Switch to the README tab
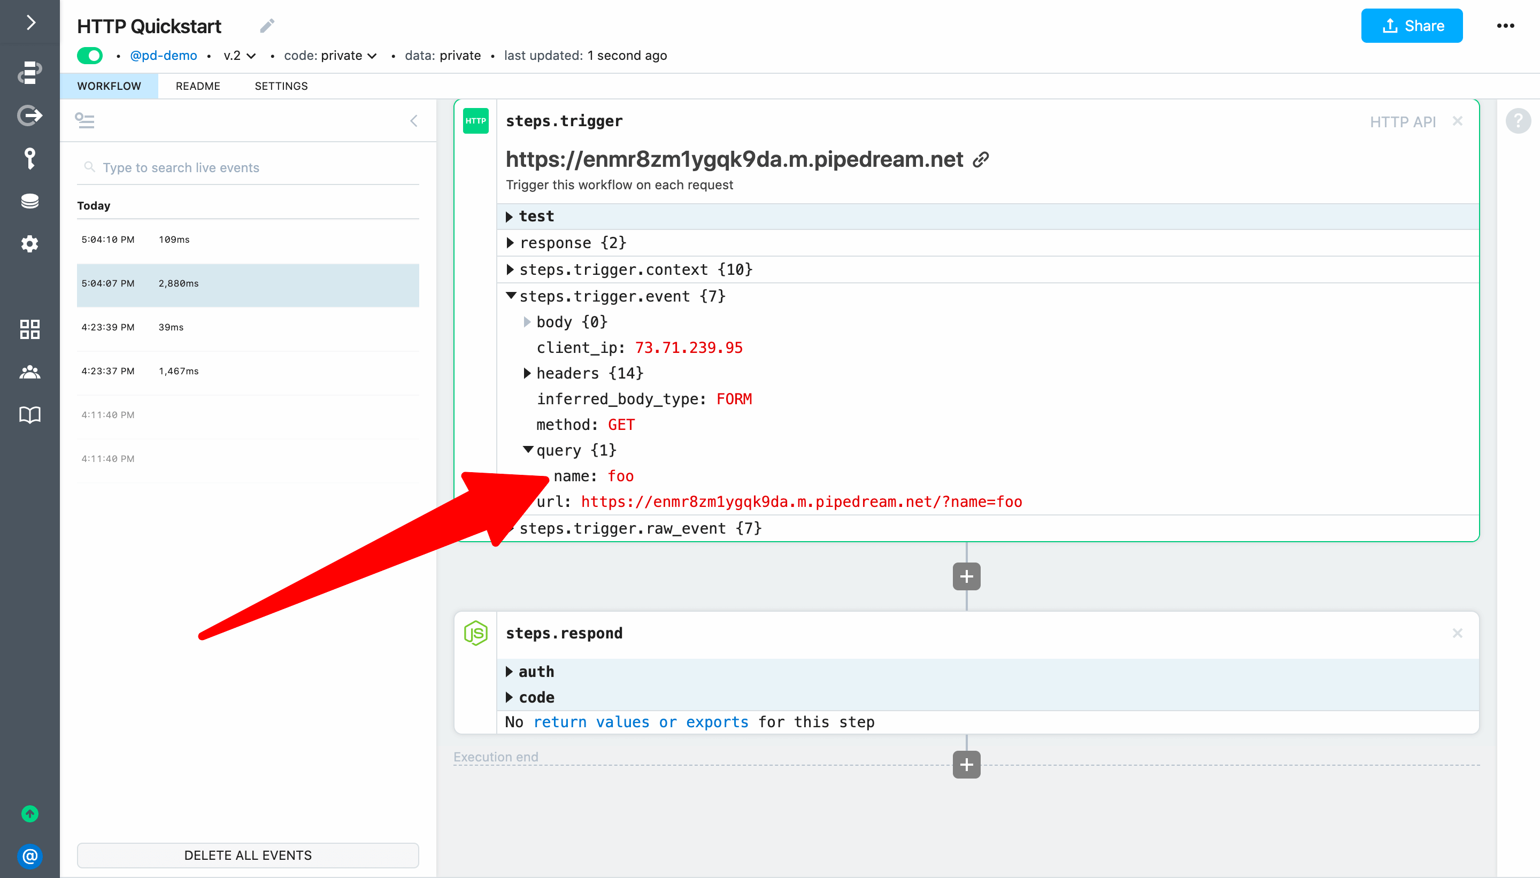Screen dimensions: 1540x878 pyautogui.click(x=198, y=86)
